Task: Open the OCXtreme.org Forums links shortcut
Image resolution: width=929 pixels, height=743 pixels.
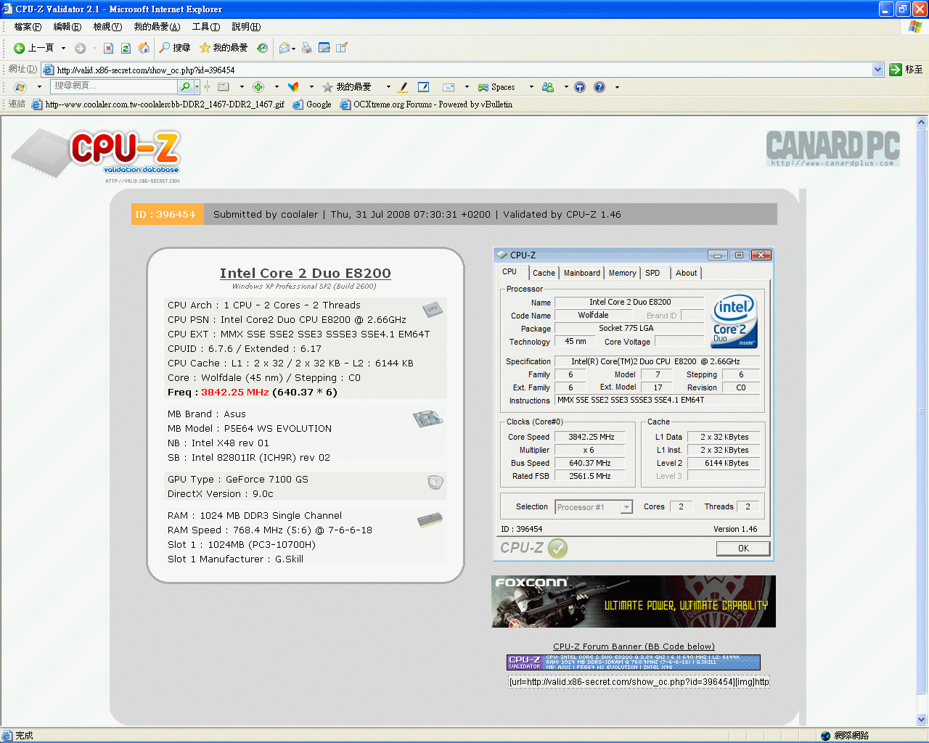Action: pyautogui.click(x=426, y=104)
